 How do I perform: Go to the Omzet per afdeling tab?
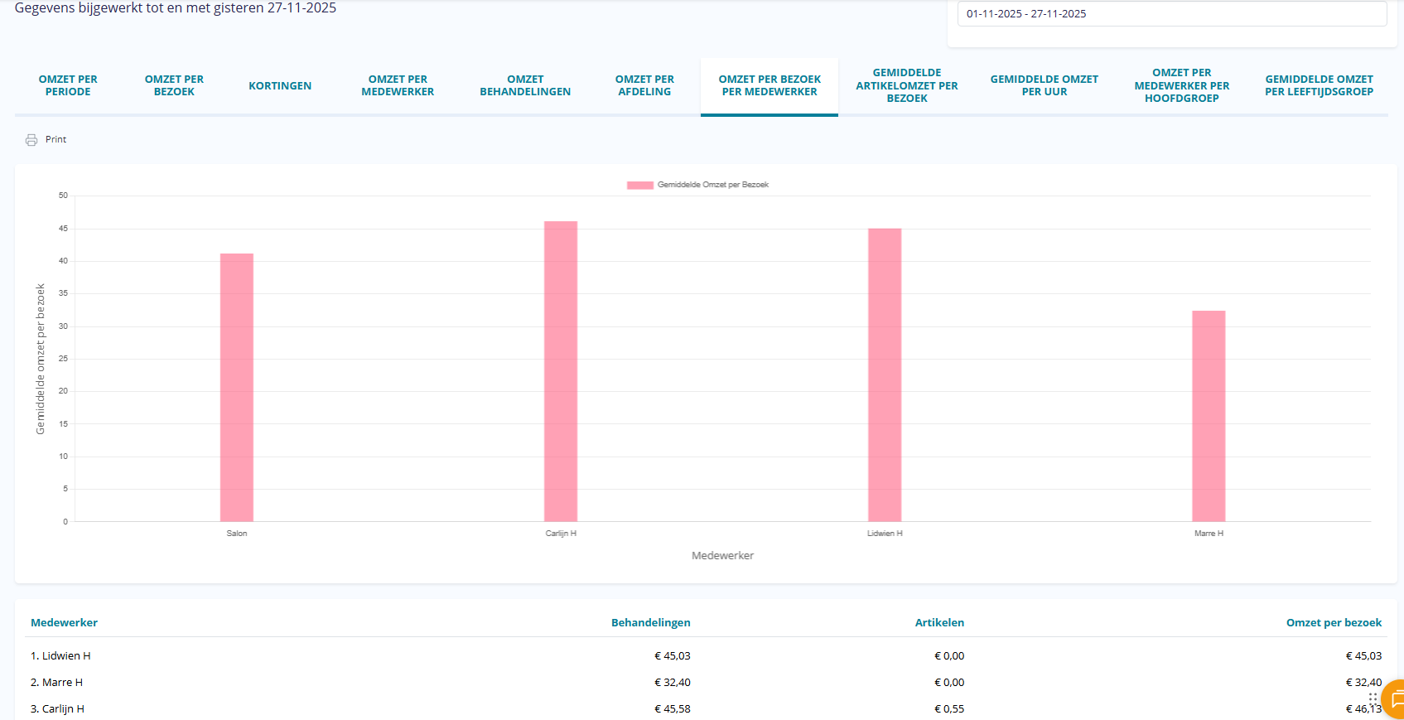644,86
